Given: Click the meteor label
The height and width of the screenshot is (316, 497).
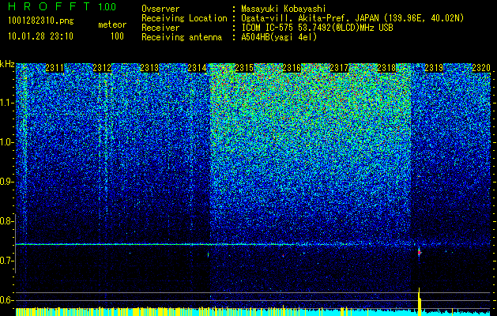Looking at the screenshot, I should coord(112,24).
